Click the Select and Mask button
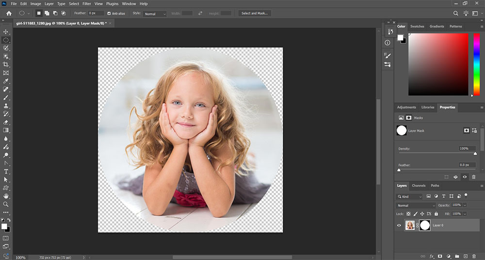 click(x=255, y=14)
